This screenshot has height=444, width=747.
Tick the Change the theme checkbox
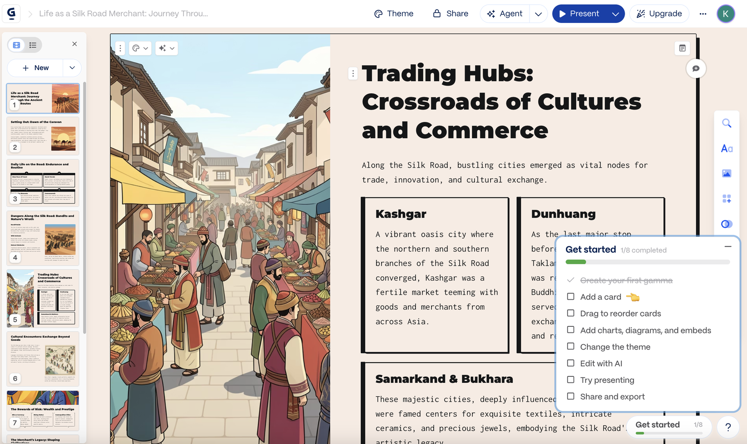pyautogui.click(x=571, y=346)
